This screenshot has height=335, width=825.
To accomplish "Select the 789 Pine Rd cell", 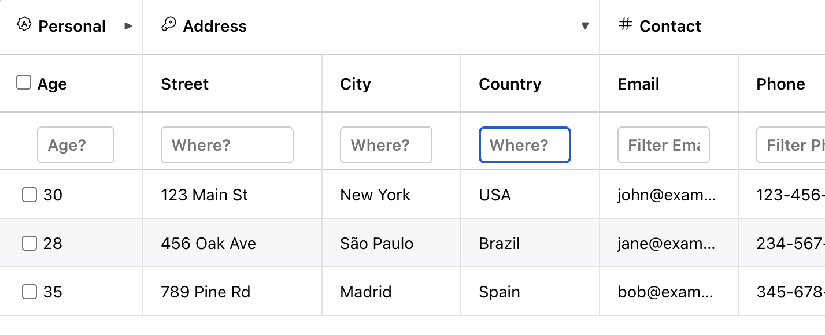I will 232,292.
